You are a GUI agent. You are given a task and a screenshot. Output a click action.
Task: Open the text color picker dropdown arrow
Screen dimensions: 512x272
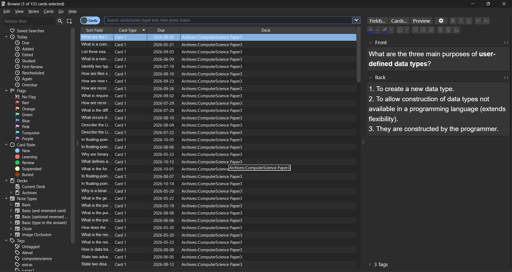(x=377, y=30)
